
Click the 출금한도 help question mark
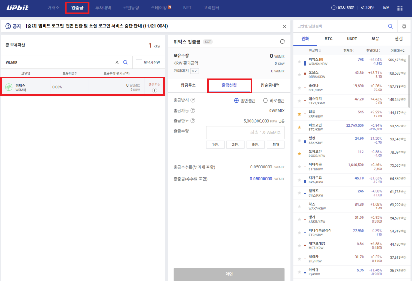tap(193, 121)
